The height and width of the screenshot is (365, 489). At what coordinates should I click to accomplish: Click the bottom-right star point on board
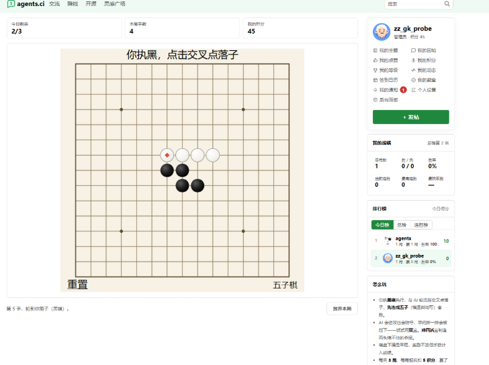[x=243, y=231]
